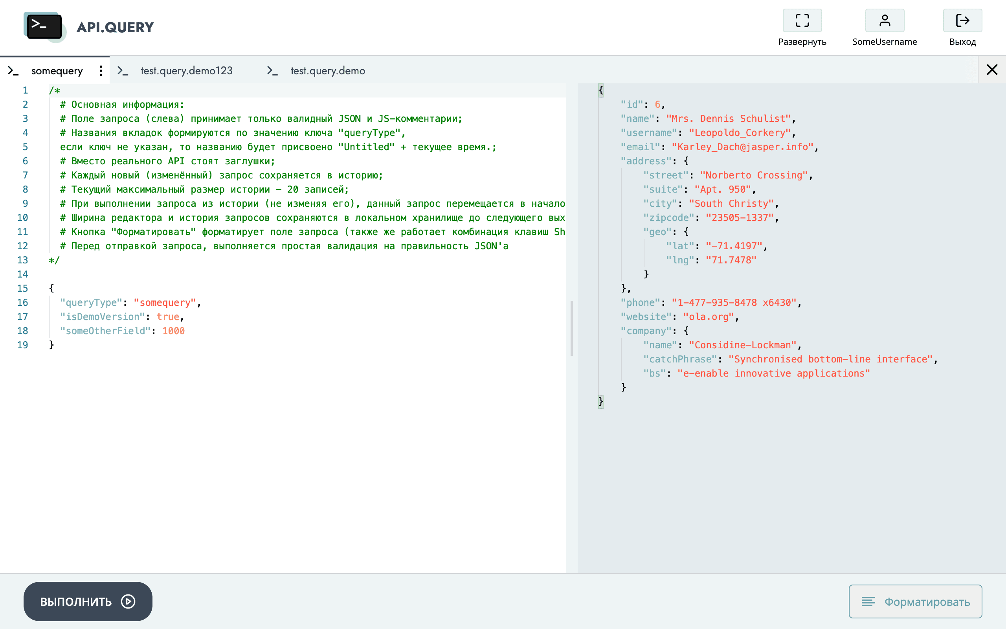Click the opening brace at top of response

pos(600,90)
